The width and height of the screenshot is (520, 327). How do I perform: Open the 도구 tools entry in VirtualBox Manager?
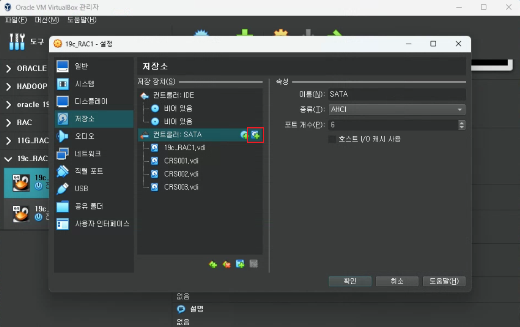(x=26, y=42)
